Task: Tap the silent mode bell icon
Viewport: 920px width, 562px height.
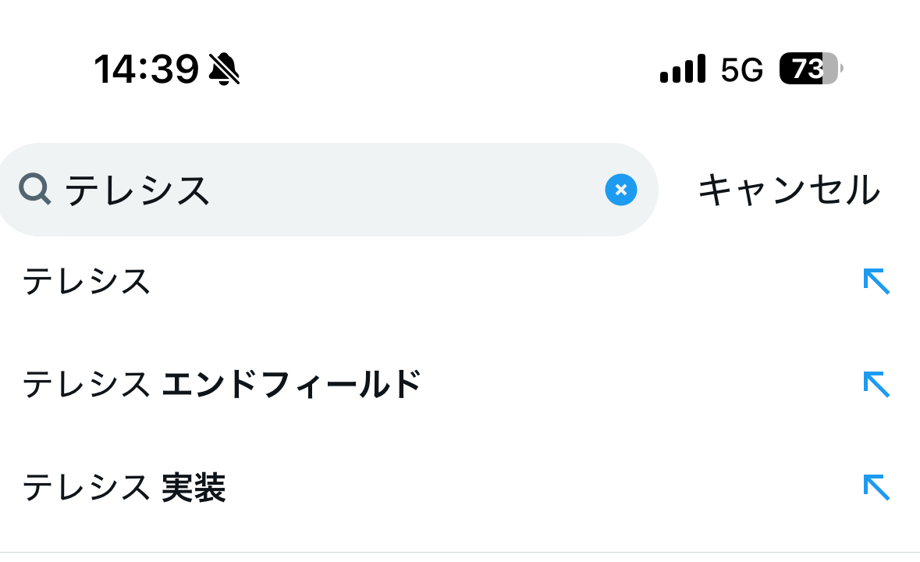Action: (225, 69)
